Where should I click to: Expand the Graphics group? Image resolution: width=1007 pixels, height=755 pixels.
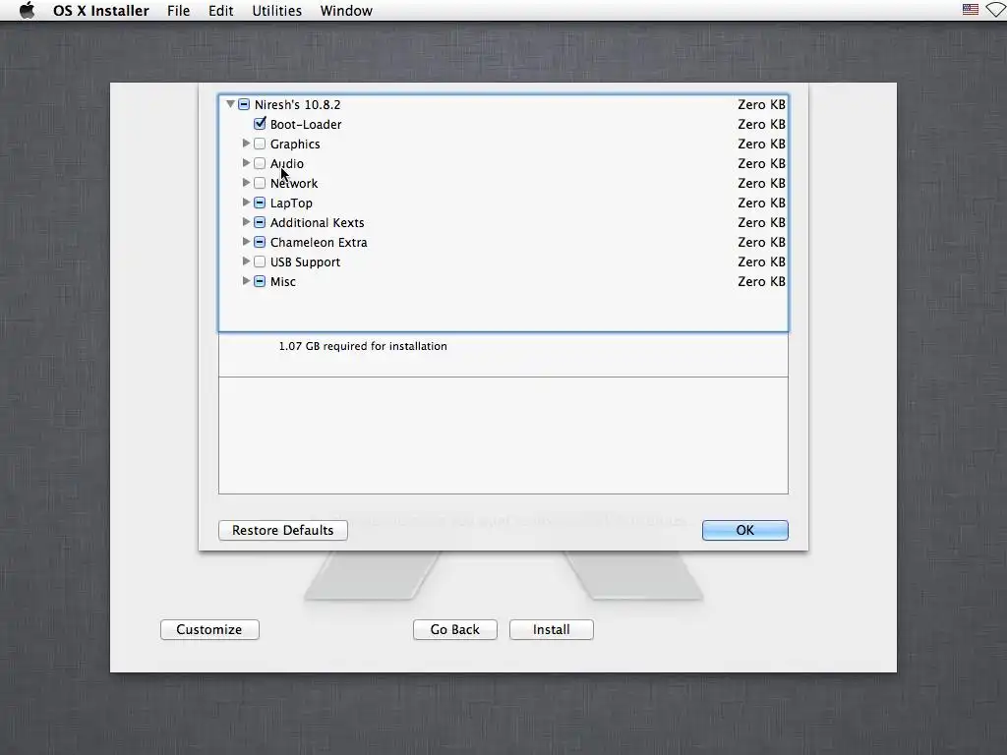(246, 144)
